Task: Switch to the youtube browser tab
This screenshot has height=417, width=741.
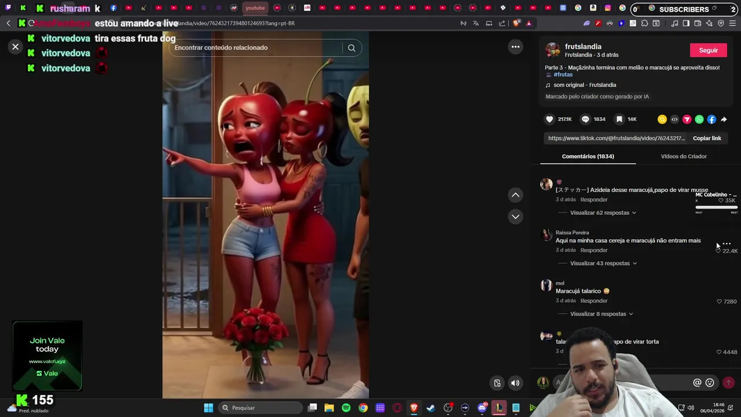Action: tap(255, 8)
